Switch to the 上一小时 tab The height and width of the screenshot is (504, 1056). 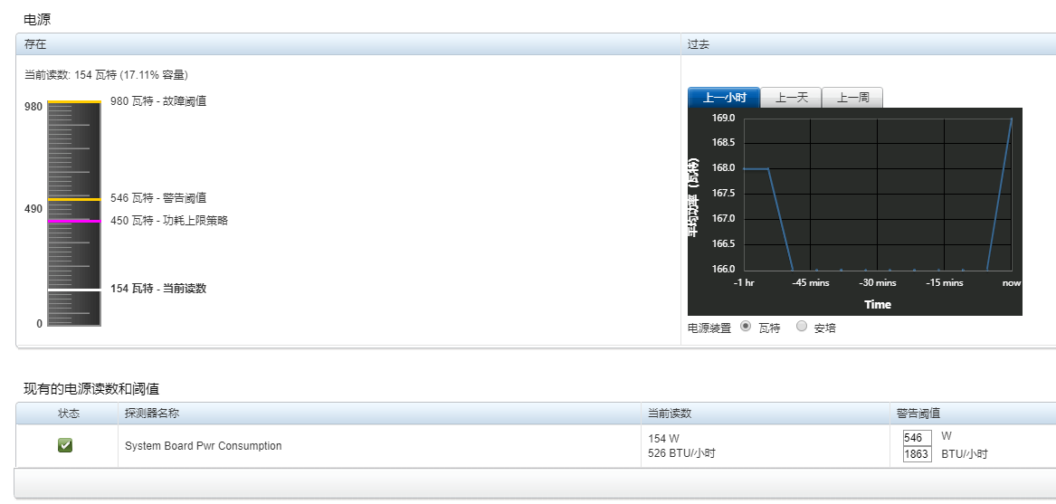[x=724, y=98]
